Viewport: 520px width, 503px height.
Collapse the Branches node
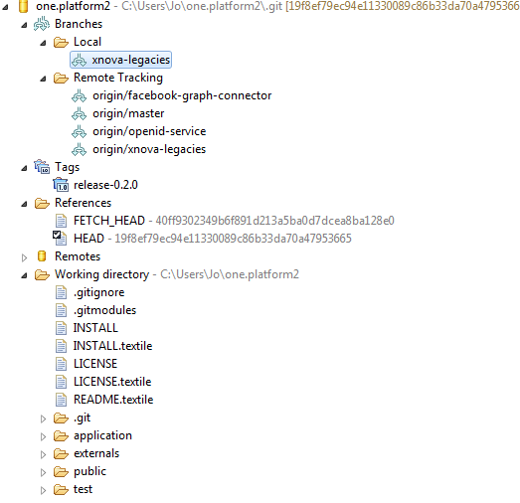(24, 25)
